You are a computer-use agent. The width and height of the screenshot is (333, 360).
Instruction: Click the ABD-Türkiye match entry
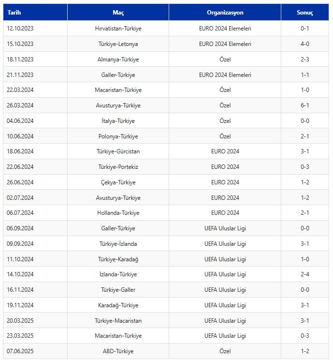pos(118,351)
